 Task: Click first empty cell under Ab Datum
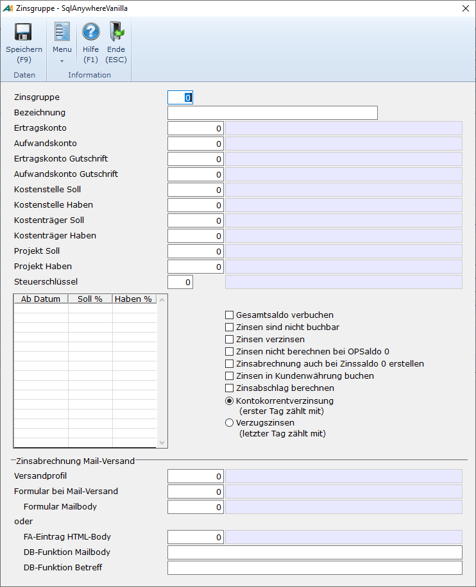(41, 308)
